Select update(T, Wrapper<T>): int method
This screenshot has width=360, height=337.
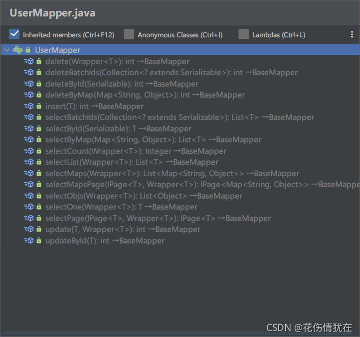tap(123, 229)
